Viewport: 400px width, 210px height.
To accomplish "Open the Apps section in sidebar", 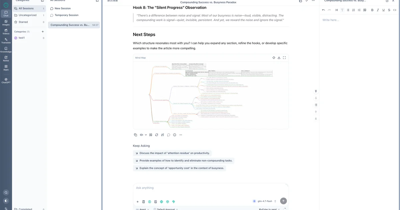I will (6, 68).
